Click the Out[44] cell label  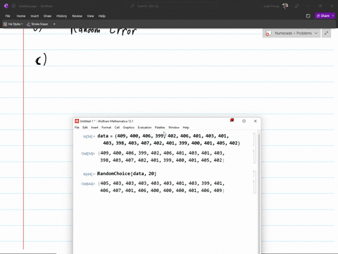tap(88, 184)
